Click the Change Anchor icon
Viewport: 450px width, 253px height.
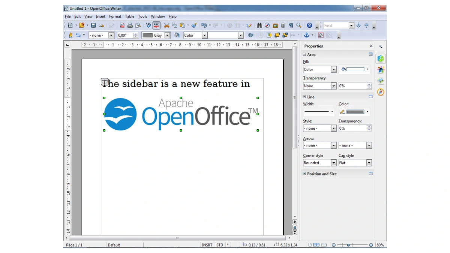click(x=306, y=35)
